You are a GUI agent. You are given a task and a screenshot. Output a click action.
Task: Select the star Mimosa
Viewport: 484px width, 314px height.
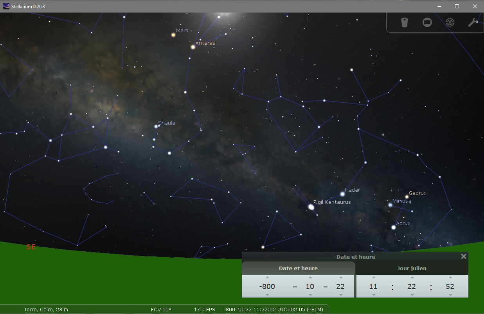390,205
